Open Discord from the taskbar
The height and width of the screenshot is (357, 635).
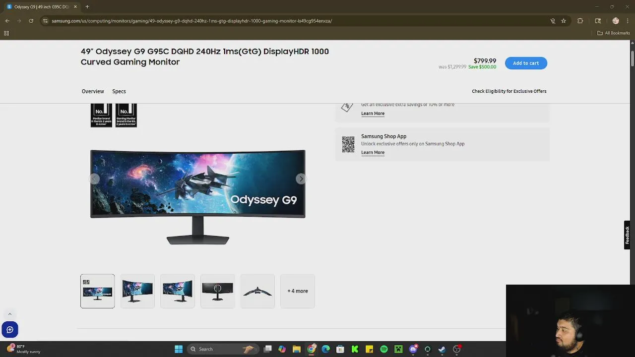413,349
